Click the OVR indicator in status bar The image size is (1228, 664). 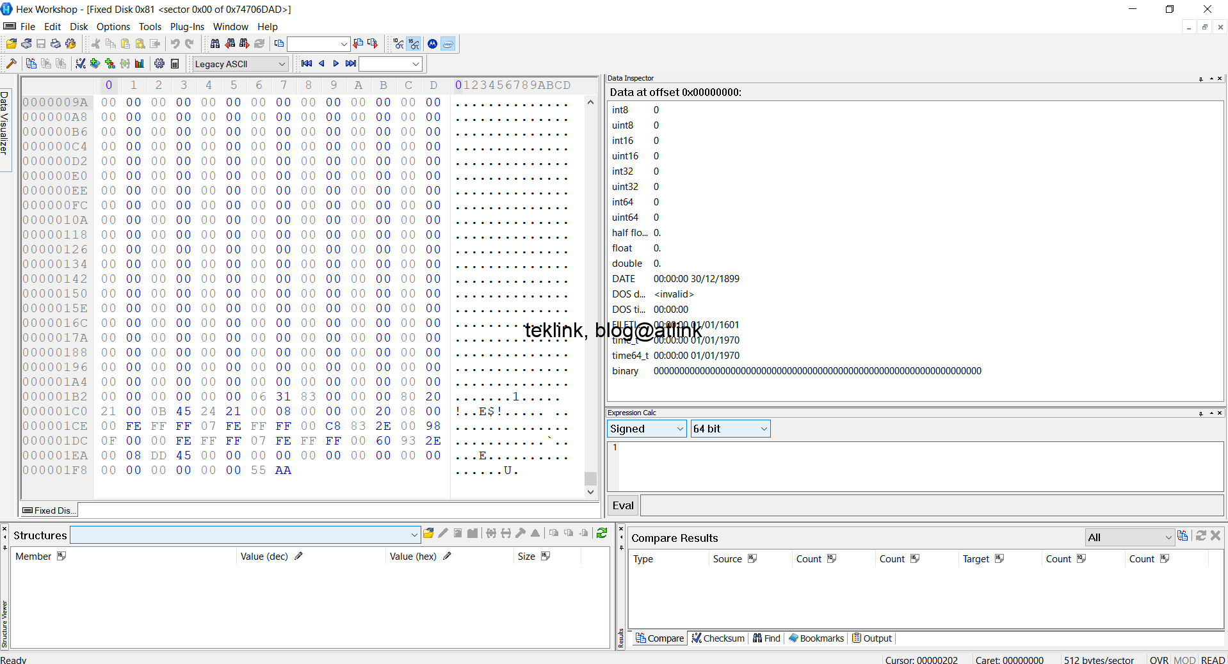pyautogui.click(x=1159, y=660)
